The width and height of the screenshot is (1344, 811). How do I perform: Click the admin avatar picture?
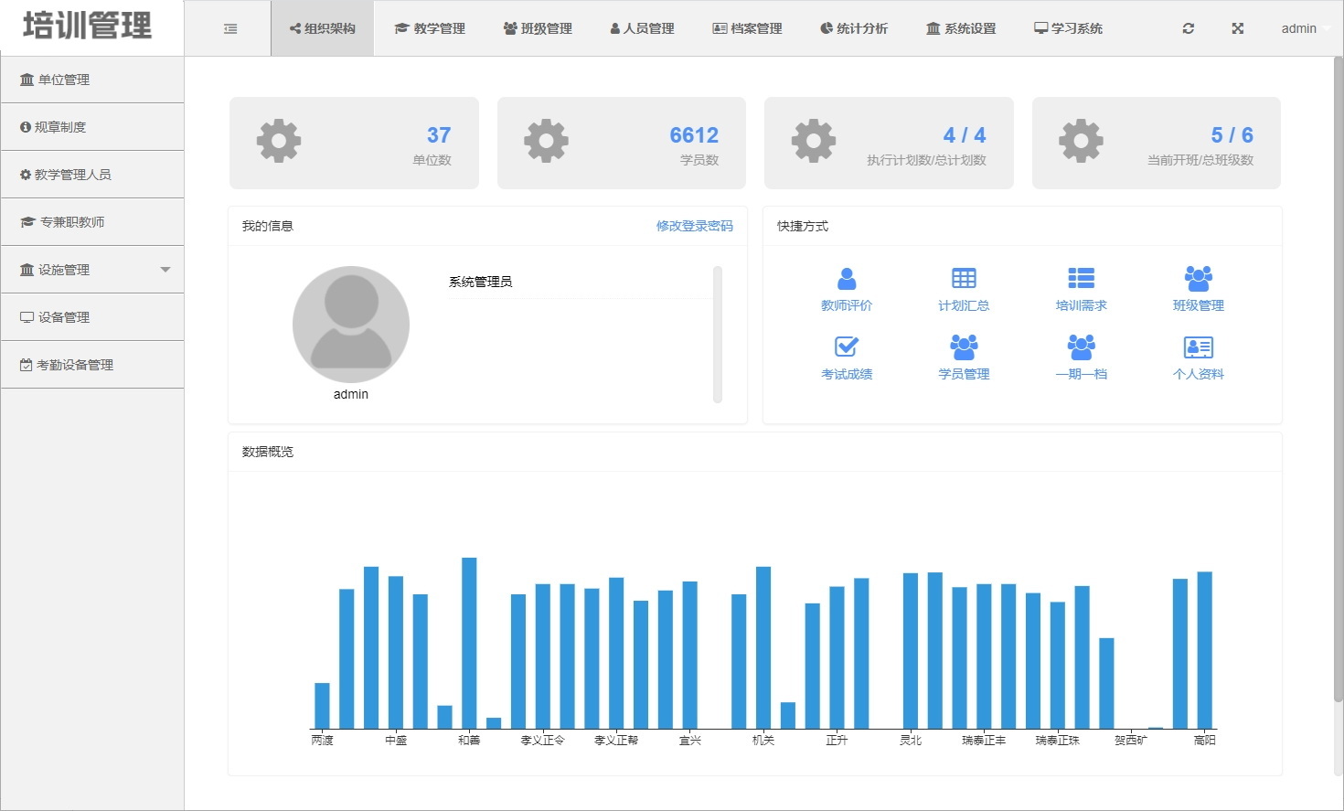351,325
